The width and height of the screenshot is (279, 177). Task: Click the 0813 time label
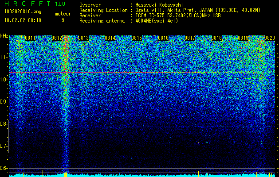83,38
